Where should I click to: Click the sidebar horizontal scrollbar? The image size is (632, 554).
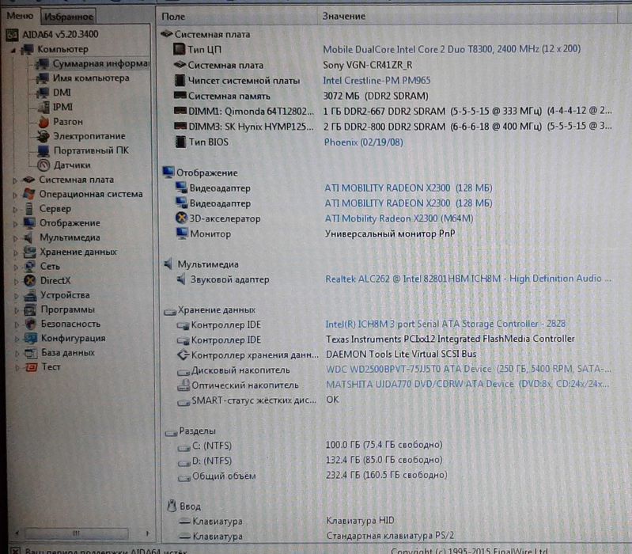[x=77, y=533]
